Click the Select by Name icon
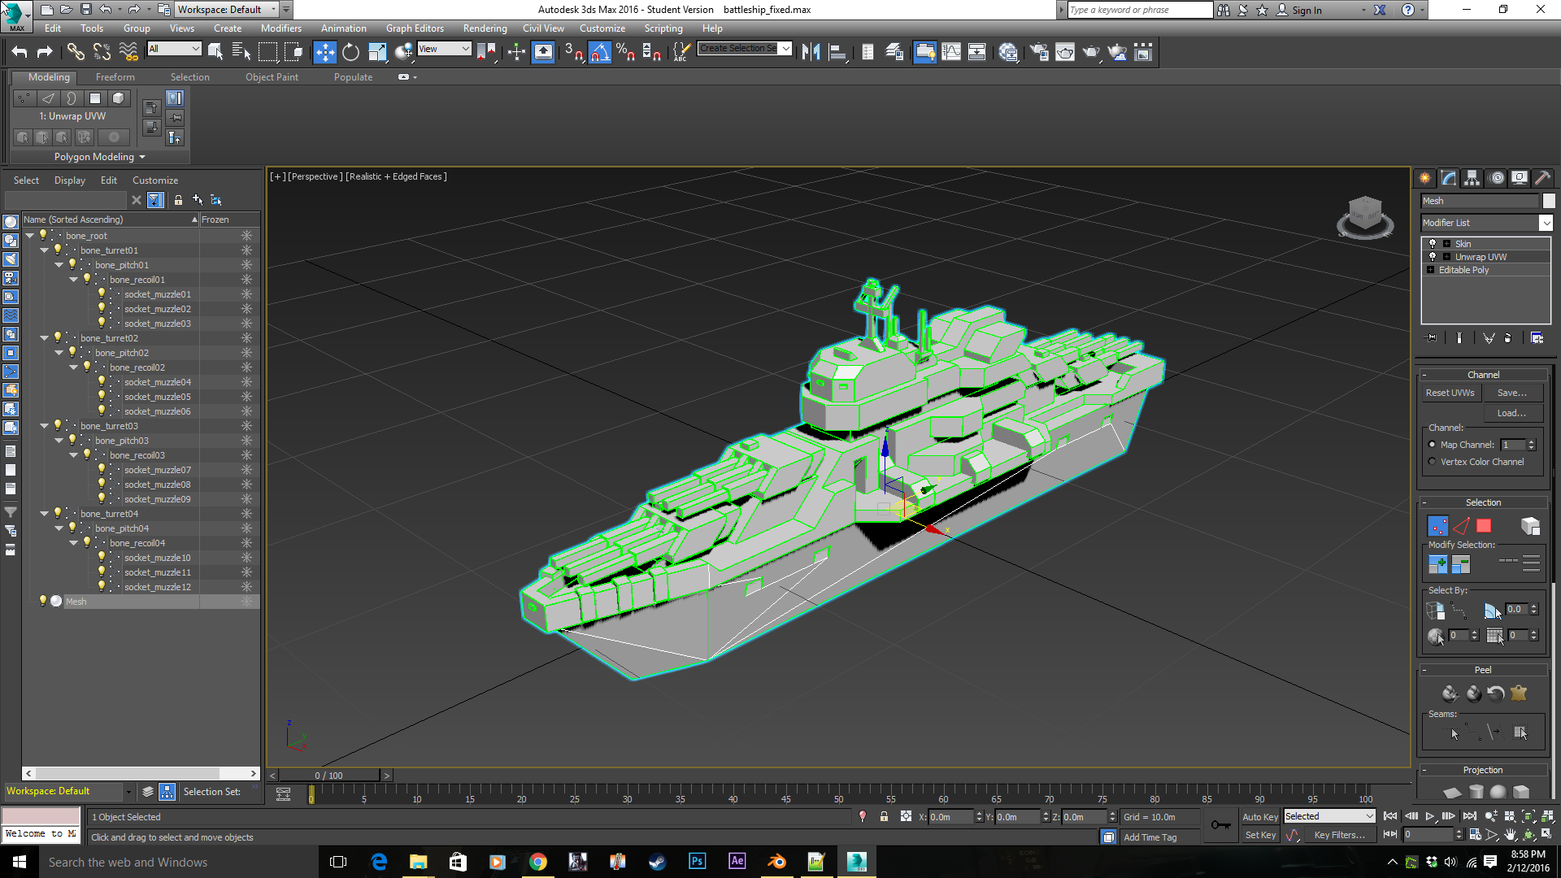The image size is (1561, 878). (241, 52)
